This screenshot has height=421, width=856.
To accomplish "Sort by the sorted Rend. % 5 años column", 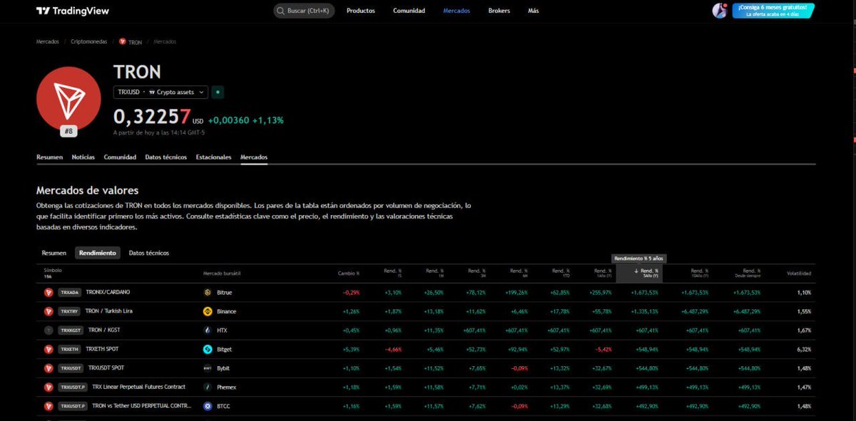I will point(639,274).
